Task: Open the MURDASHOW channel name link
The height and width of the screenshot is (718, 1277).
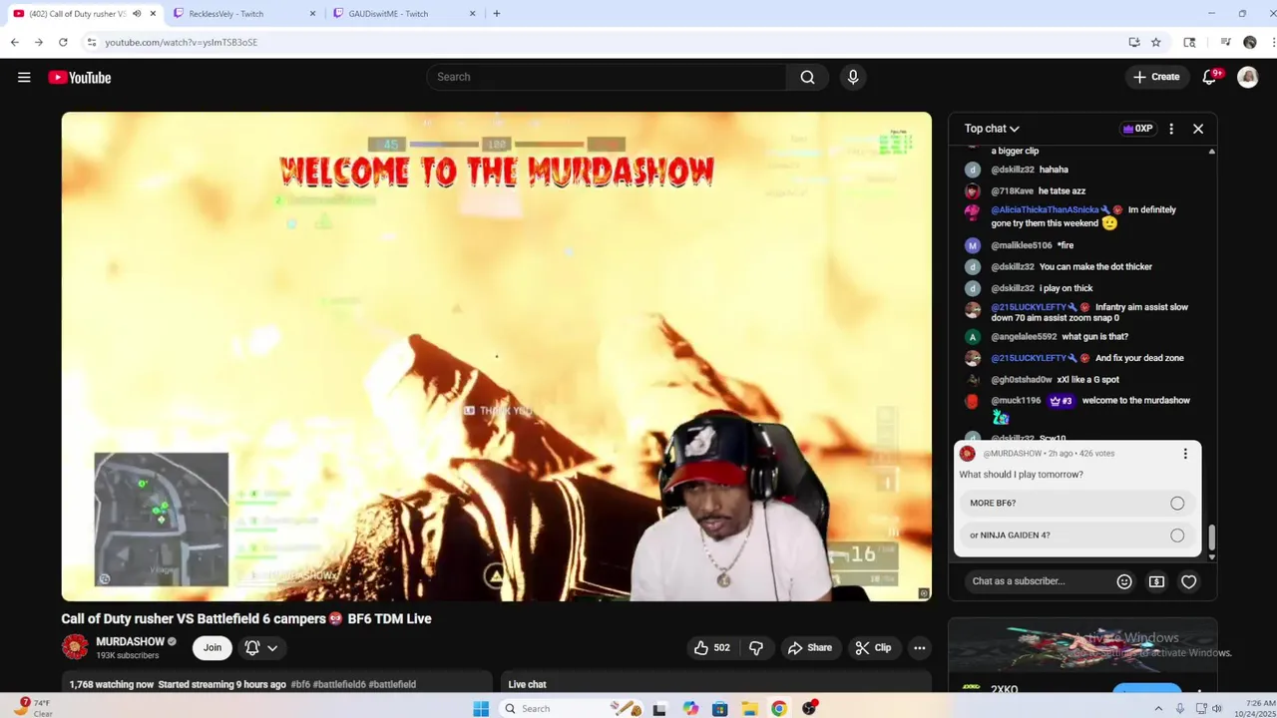Action: [x=130, y=642]
